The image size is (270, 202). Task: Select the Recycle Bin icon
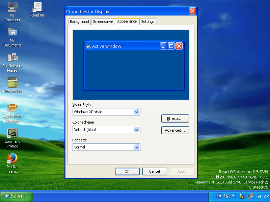tap(12, 82)
